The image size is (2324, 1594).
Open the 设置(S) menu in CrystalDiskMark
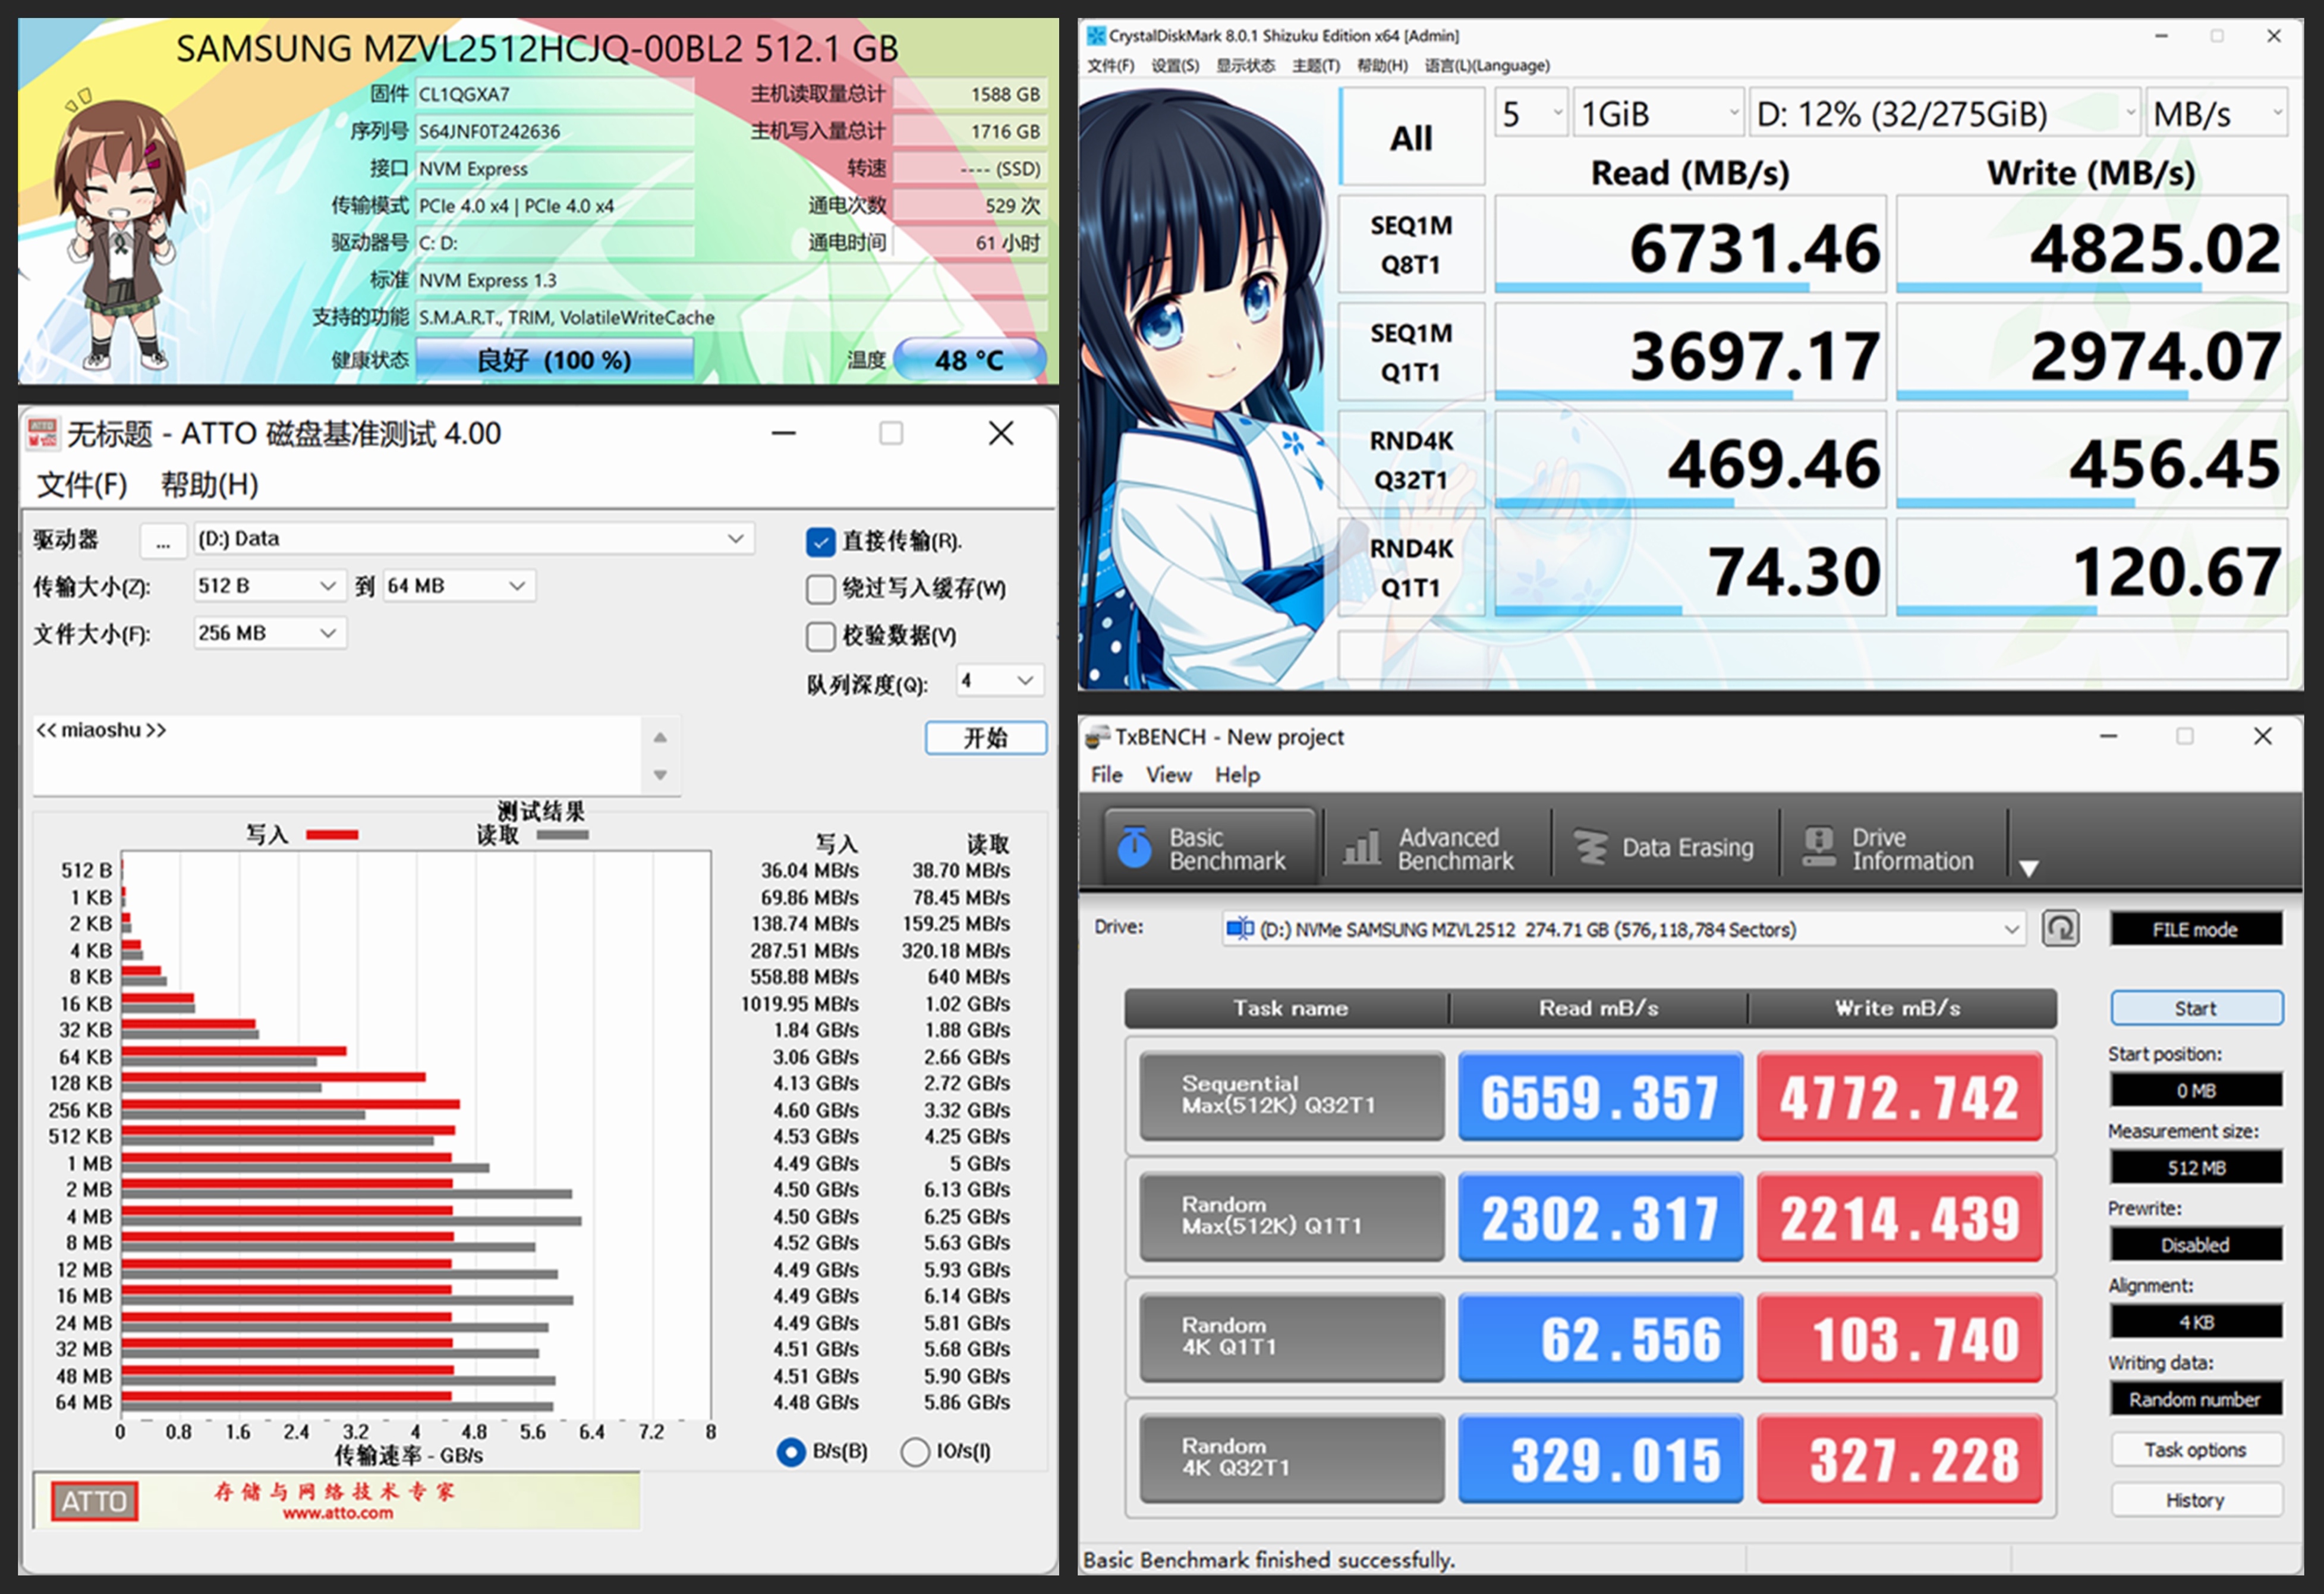(x=1176, y=65)
